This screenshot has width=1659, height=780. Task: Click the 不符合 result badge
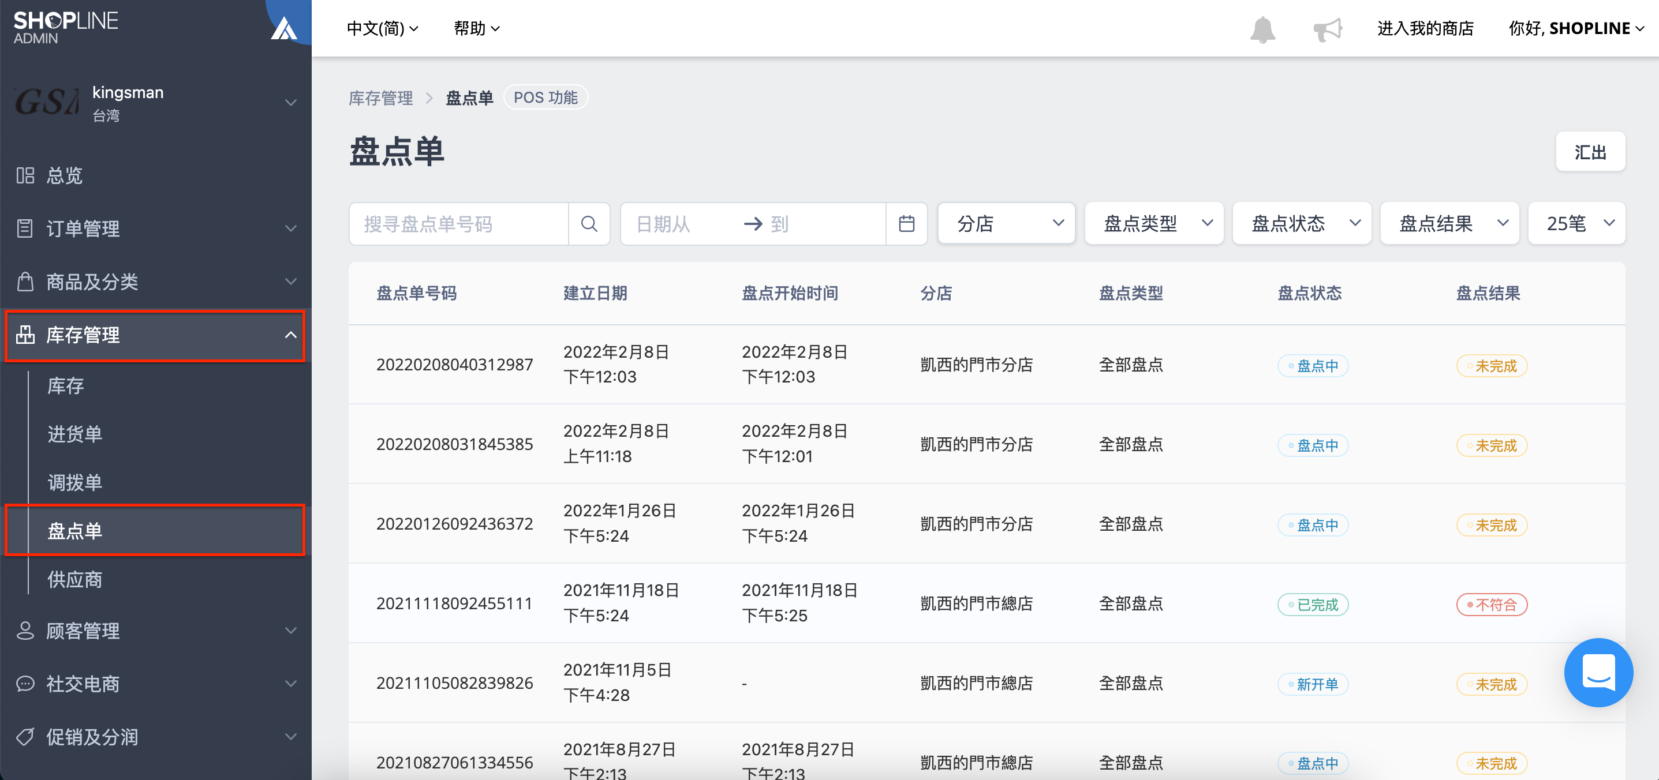click(x=1492, y=604)
